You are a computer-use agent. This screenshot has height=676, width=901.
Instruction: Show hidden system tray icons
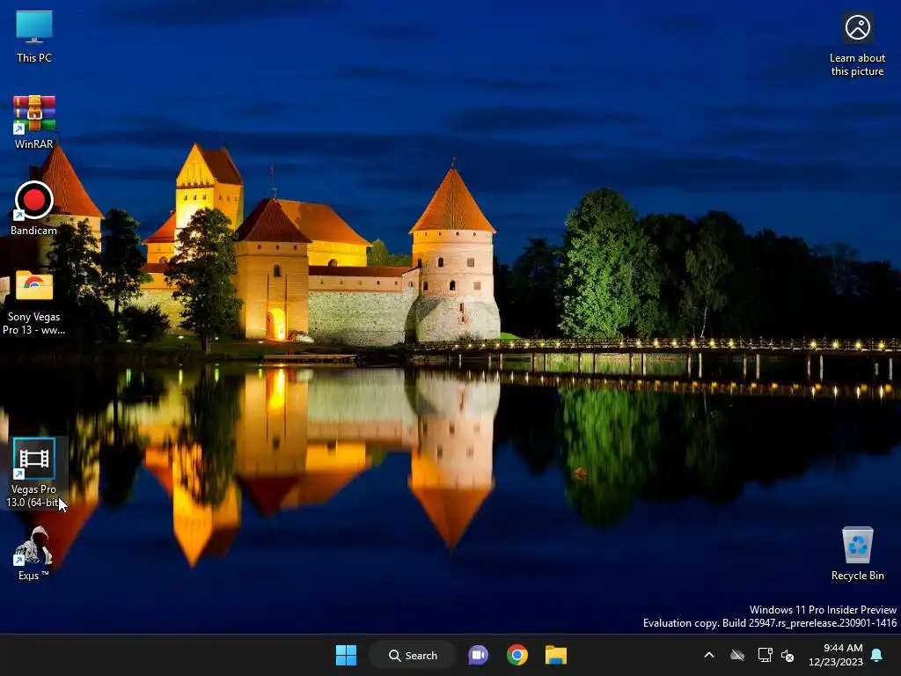pos(709,655)
